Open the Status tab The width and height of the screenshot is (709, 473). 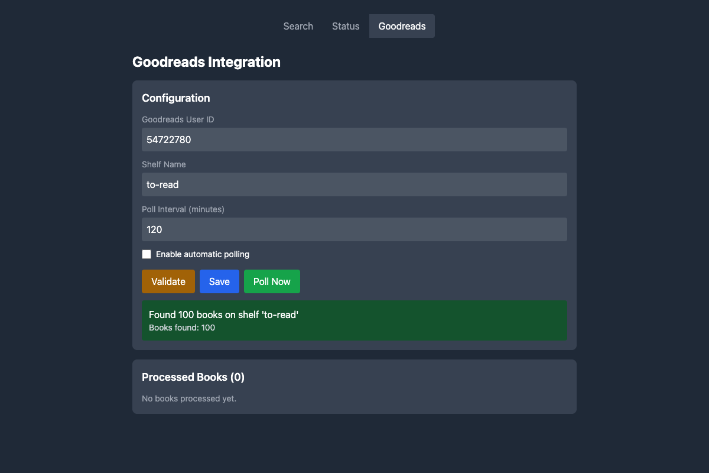pyautogui.click(x=346, y=26)
